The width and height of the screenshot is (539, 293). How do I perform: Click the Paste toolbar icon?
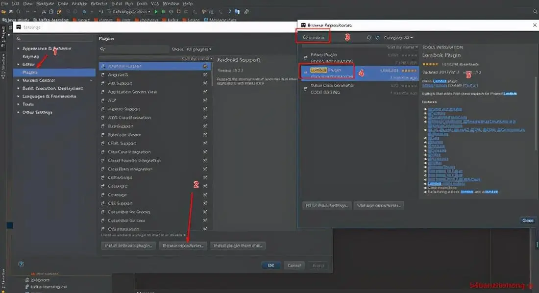[59, 12]
